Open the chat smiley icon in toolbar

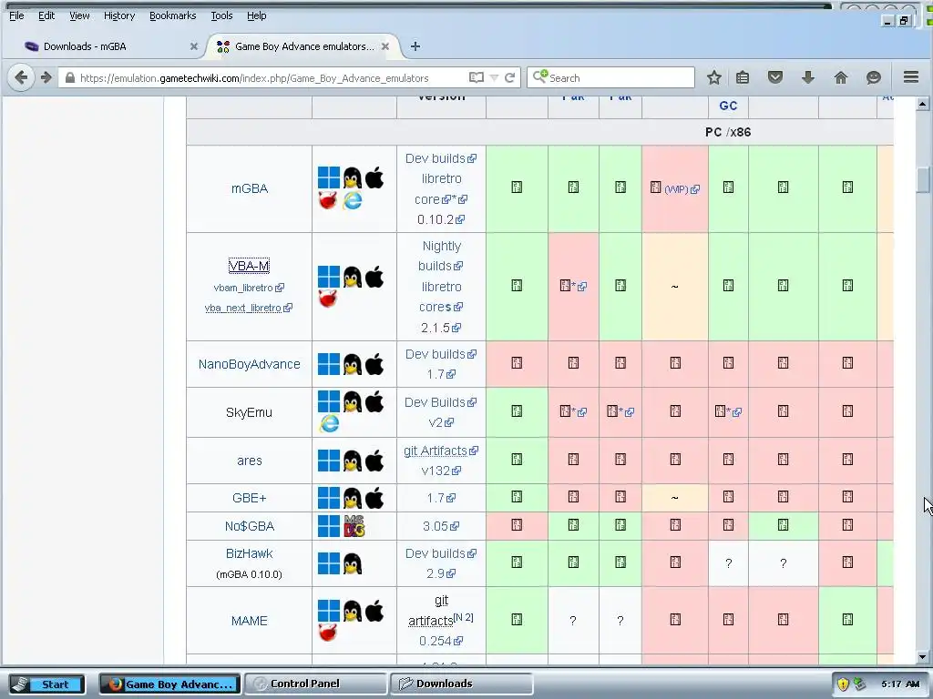(873, 77)
